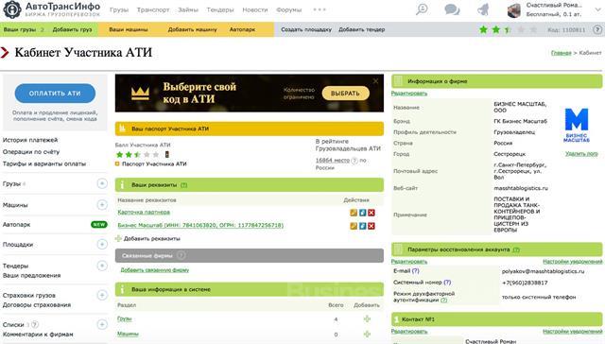The image size is (605, 344).
Task: Open the Карточка партнера link
Action: pyautogui.click(x=144, y=212)
